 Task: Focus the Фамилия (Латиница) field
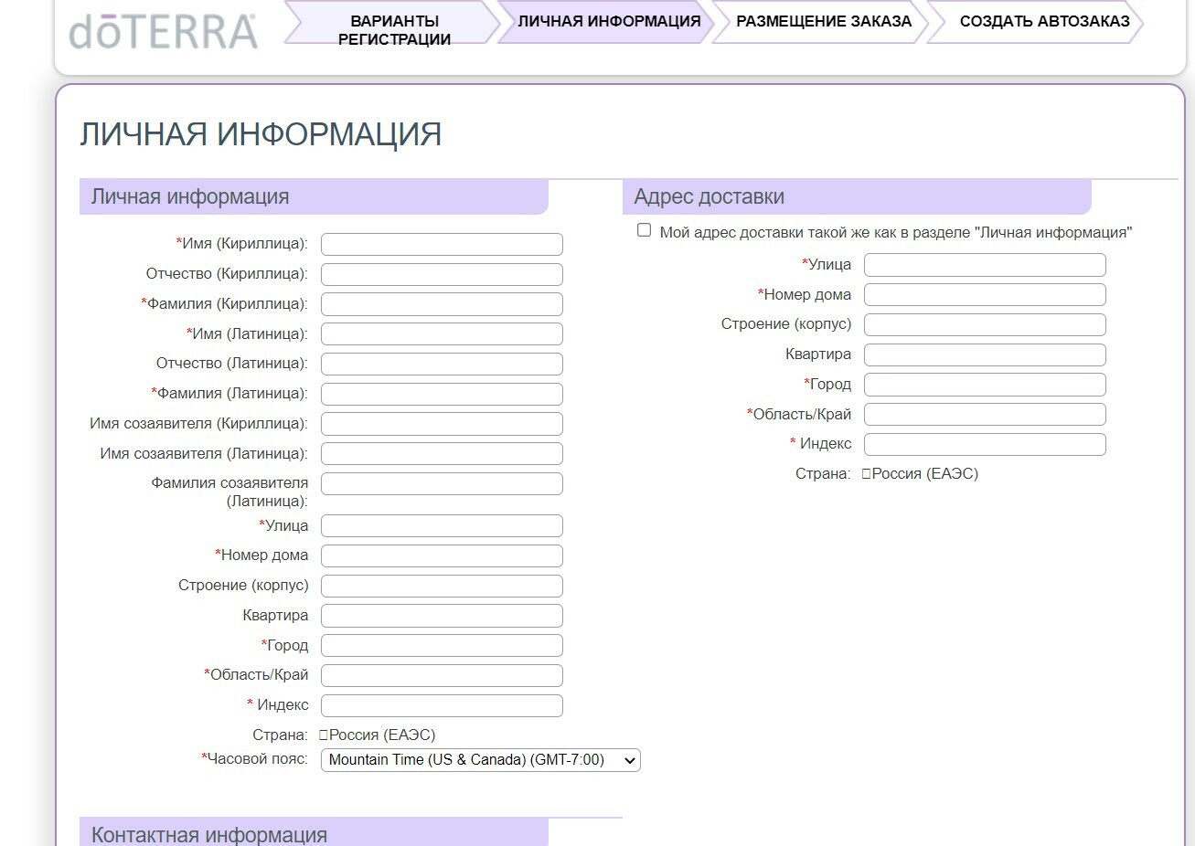442,394
